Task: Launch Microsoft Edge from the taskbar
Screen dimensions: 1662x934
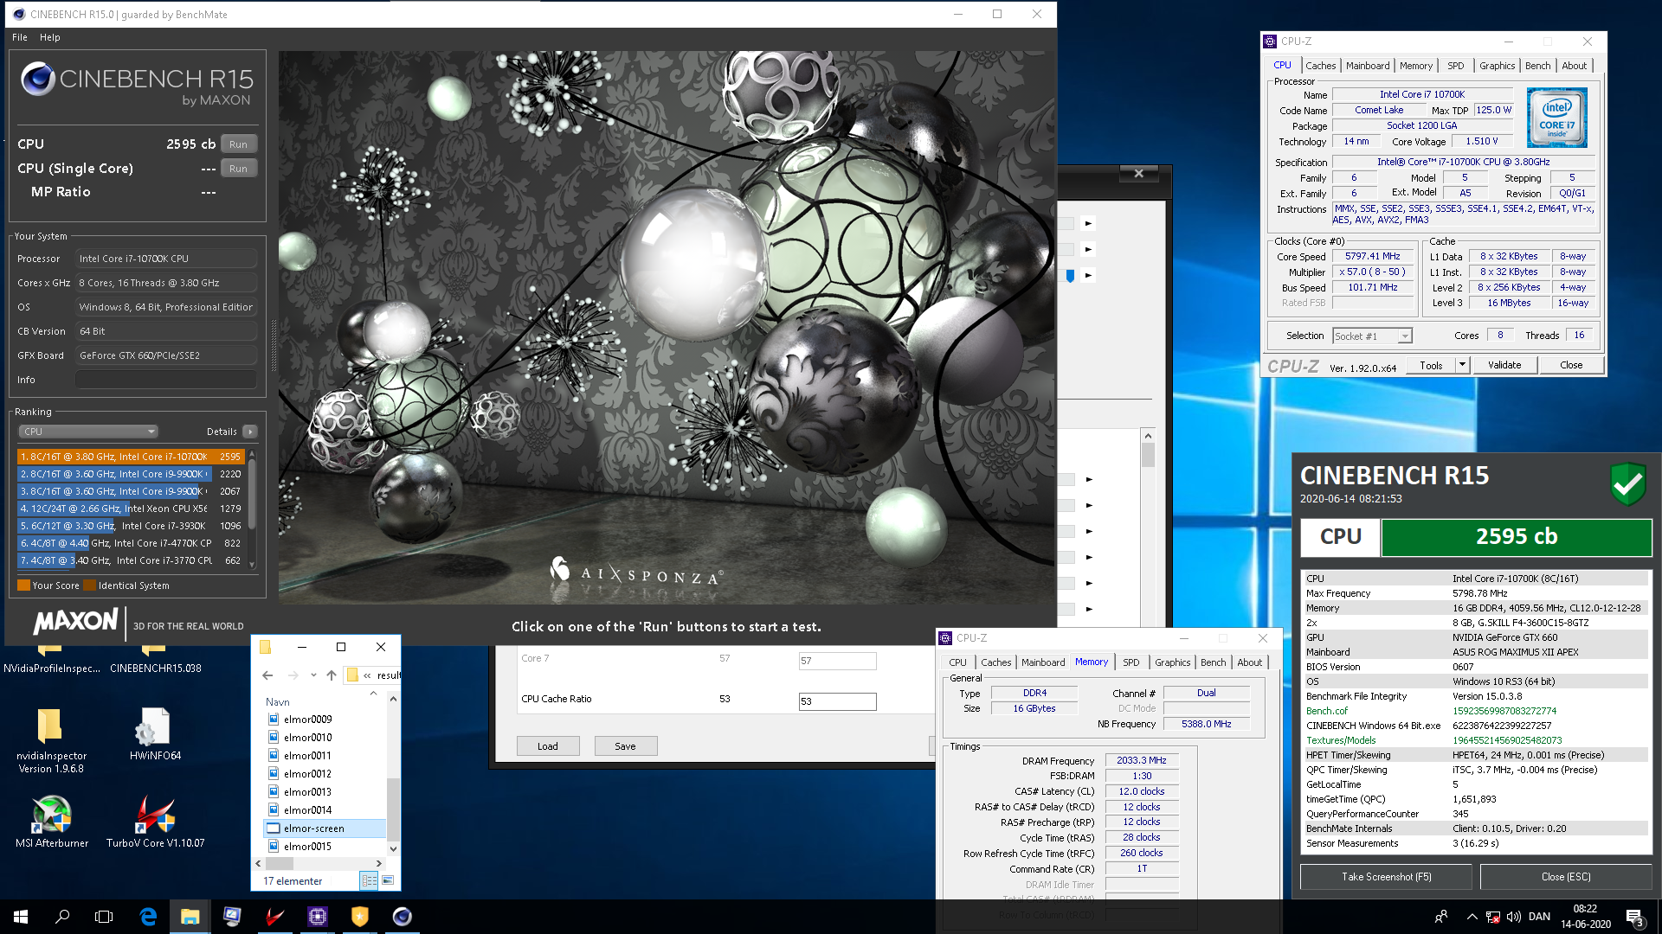Action: (x=148, y=917)
